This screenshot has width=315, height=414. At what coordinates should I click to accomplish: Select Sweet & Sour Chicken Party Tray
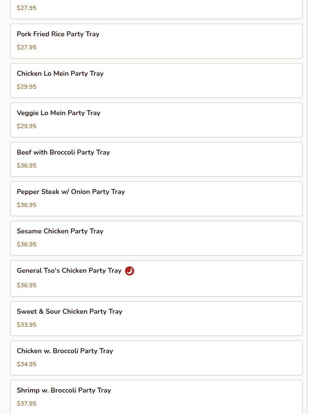pos(70,311)
